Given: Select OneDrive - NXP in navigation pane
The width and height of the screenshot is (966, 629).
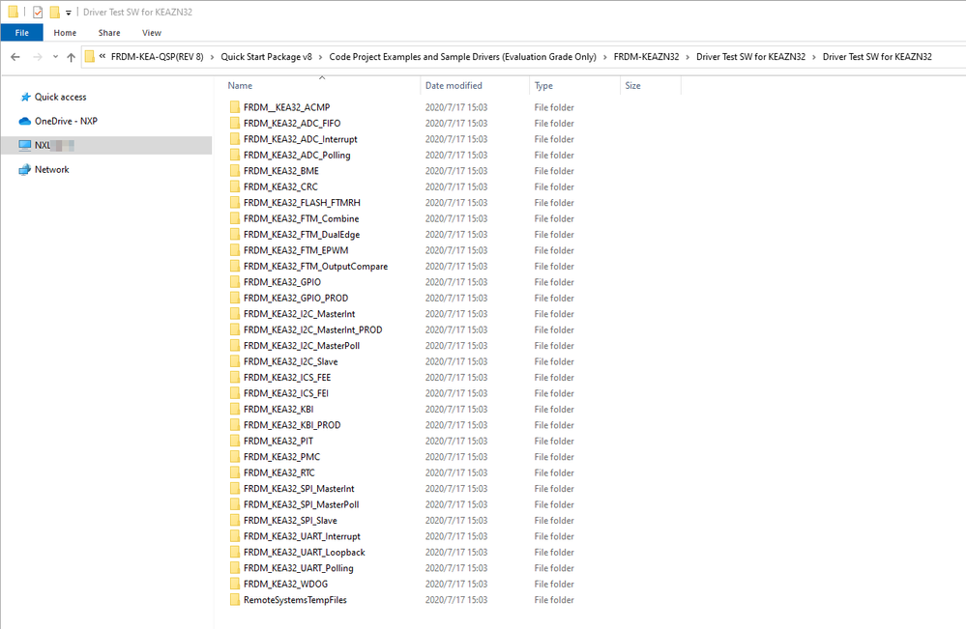Looking at the screenshot, I should (66, 121).
